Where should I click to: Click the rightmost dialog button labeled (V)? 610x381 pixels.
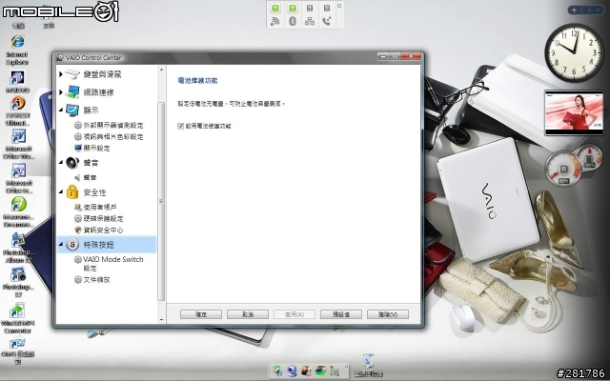coord(388,314)
